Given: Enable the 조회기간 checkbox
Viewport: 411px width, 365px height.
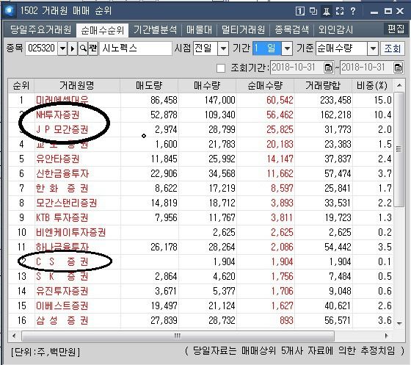Looking at the screenshot, I should (x=221, y=68).
